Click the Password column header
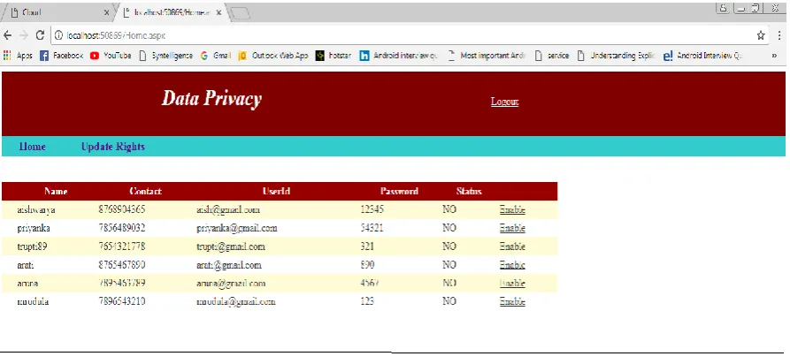Screen dimensions: 790x364 [x=399, y=192]
